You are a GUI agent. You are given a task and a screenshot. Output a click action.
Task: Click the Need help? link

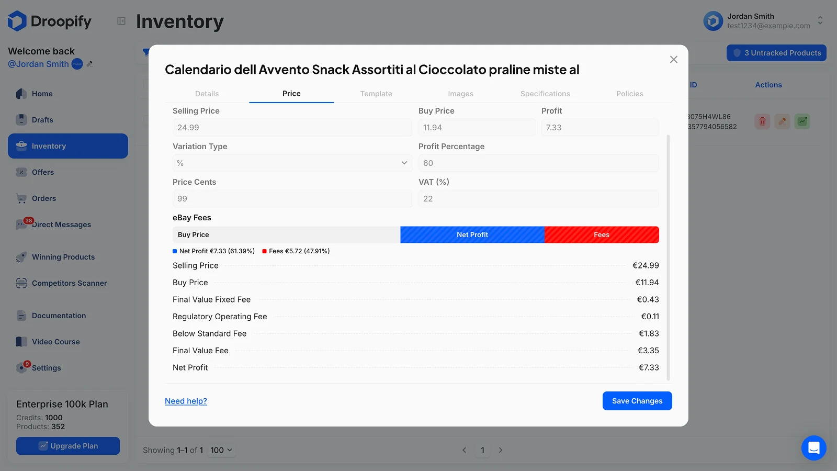[186, 401]
